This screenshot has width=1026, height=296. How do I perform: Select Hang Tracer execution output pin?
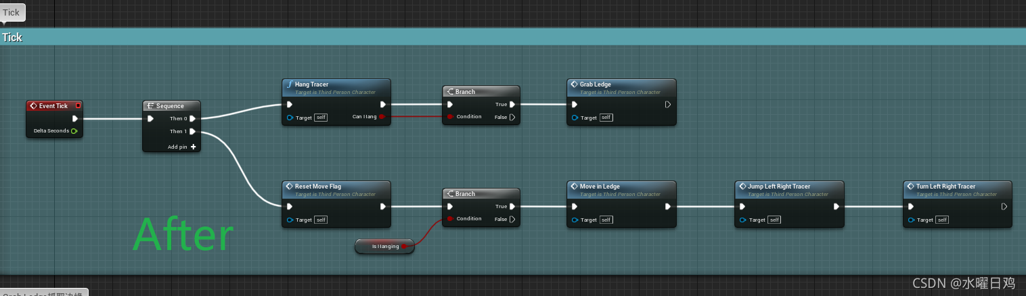pos(382,104)
